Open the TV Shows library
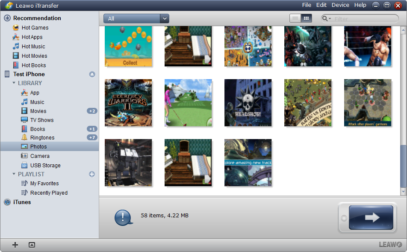This screenshot has width=407, height=252. (x=42, y=120)
